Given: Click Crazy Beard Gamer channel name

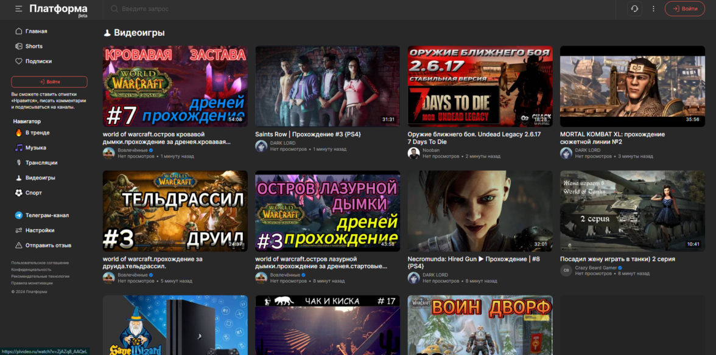Looking at the screenshot, I should (x=596, y=268).
